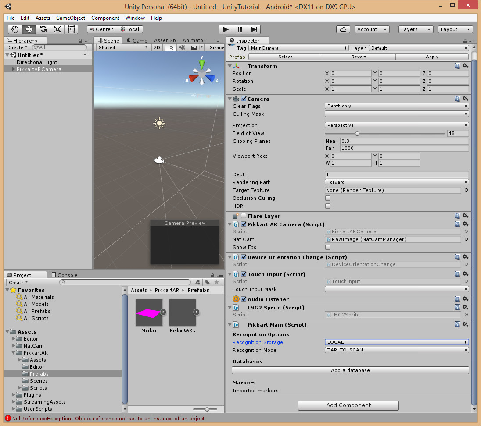Expand the PikkartARCamera hierarchy item
Screen dimensions: 481x426
[13, 69]
